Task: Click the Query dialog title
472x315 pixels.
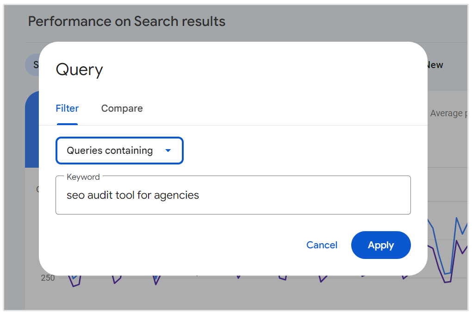Action: (x=79, y=70)
